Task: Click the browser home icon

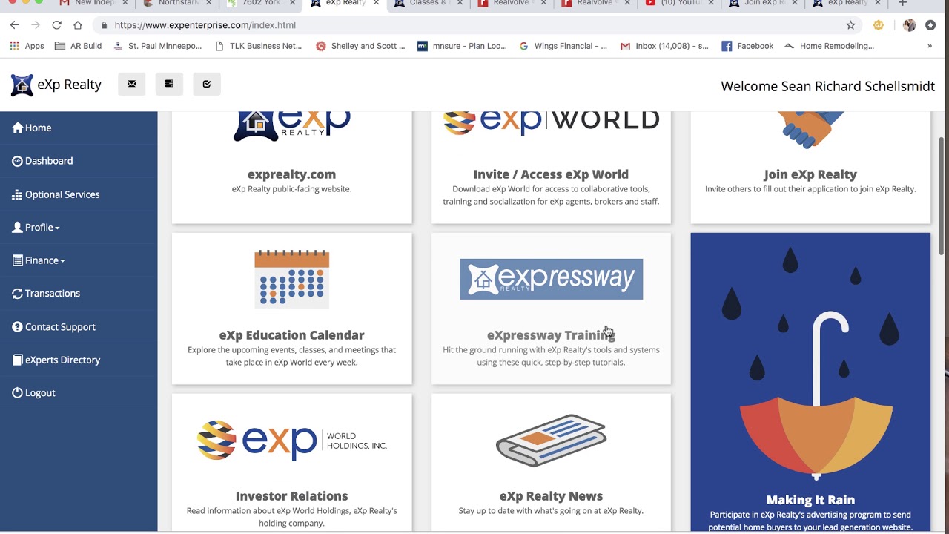Action: coord(77,25)
